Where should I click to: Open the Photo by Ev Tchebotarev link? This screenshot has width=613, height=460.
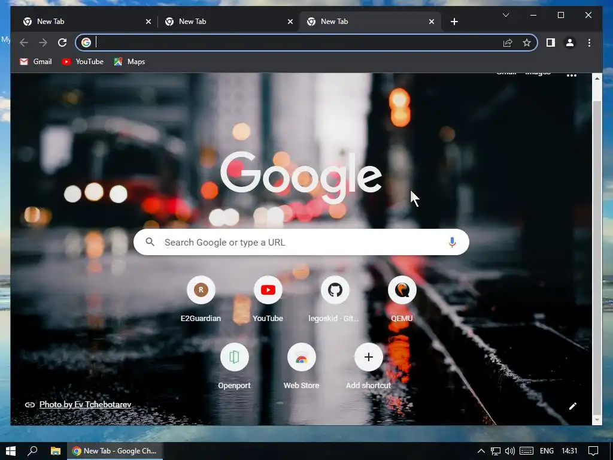click(x=85, y=404)
